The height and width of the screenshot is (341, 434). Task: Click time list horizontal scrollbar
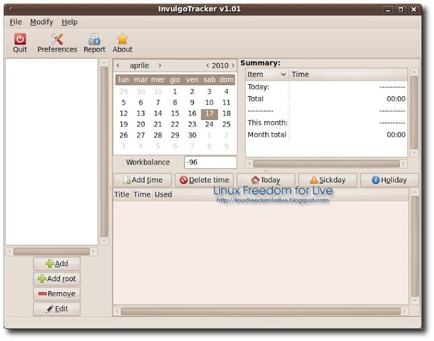261,311
